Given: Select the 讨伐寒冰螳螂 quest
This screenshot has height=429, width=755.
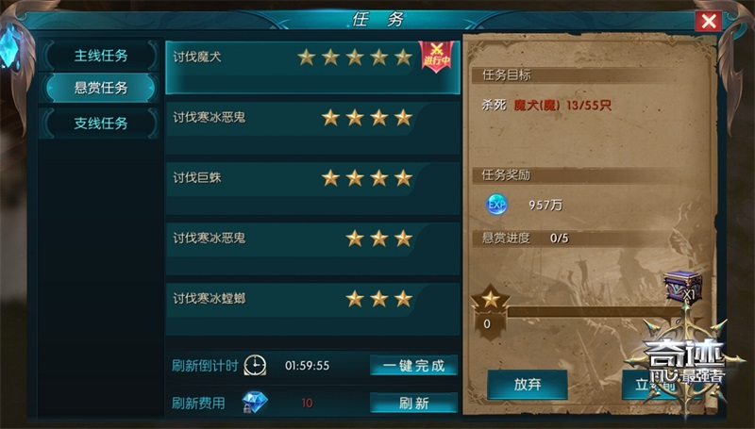Looking at the screenshot, I should 313,309.
